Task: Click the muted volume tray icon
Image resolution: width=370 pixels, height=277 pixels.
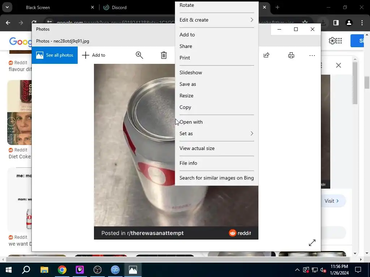Action: click(x=323, y=270)
